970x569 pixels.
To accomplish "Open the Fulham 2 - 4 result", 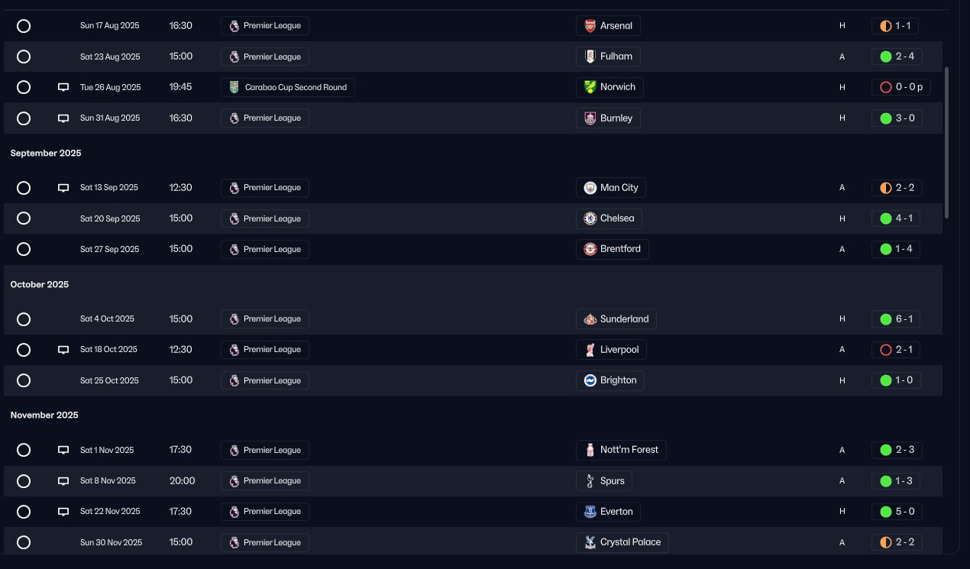I will (x=896, y=57).
